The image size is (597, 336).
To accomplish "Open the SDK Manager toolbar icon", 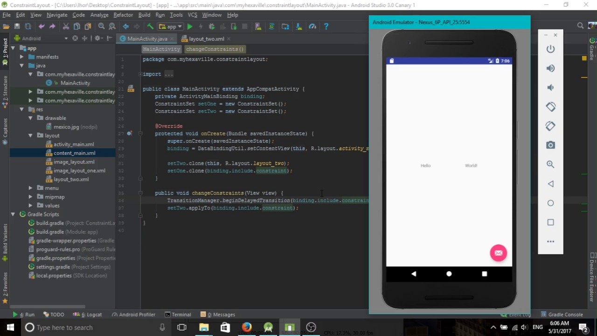I will tap(299, 27).
